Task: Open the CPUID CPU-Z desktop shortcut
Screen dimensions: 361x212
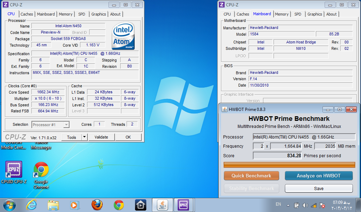Action: click(14, 172)
